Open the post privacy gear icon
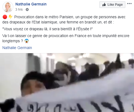Image resolution: width=134 pixels, height=112 pixels. (x=27, y=10)
